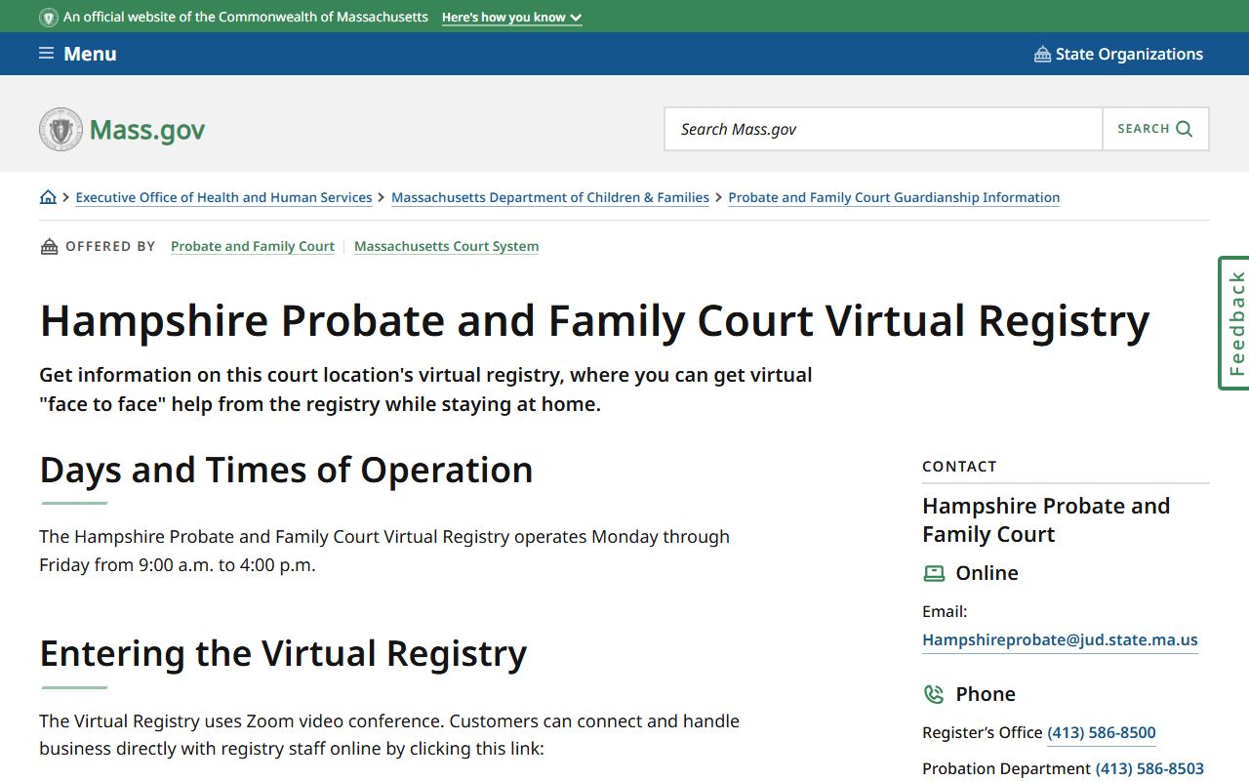Click the State Organizations building icon
The height and width of the screenshot is (781, 1249).
[x=1042, y=55]
